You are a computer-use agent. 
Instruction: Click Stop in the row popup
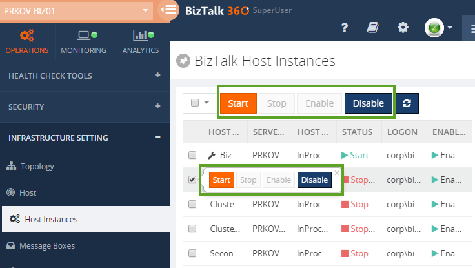coord(248,180)
